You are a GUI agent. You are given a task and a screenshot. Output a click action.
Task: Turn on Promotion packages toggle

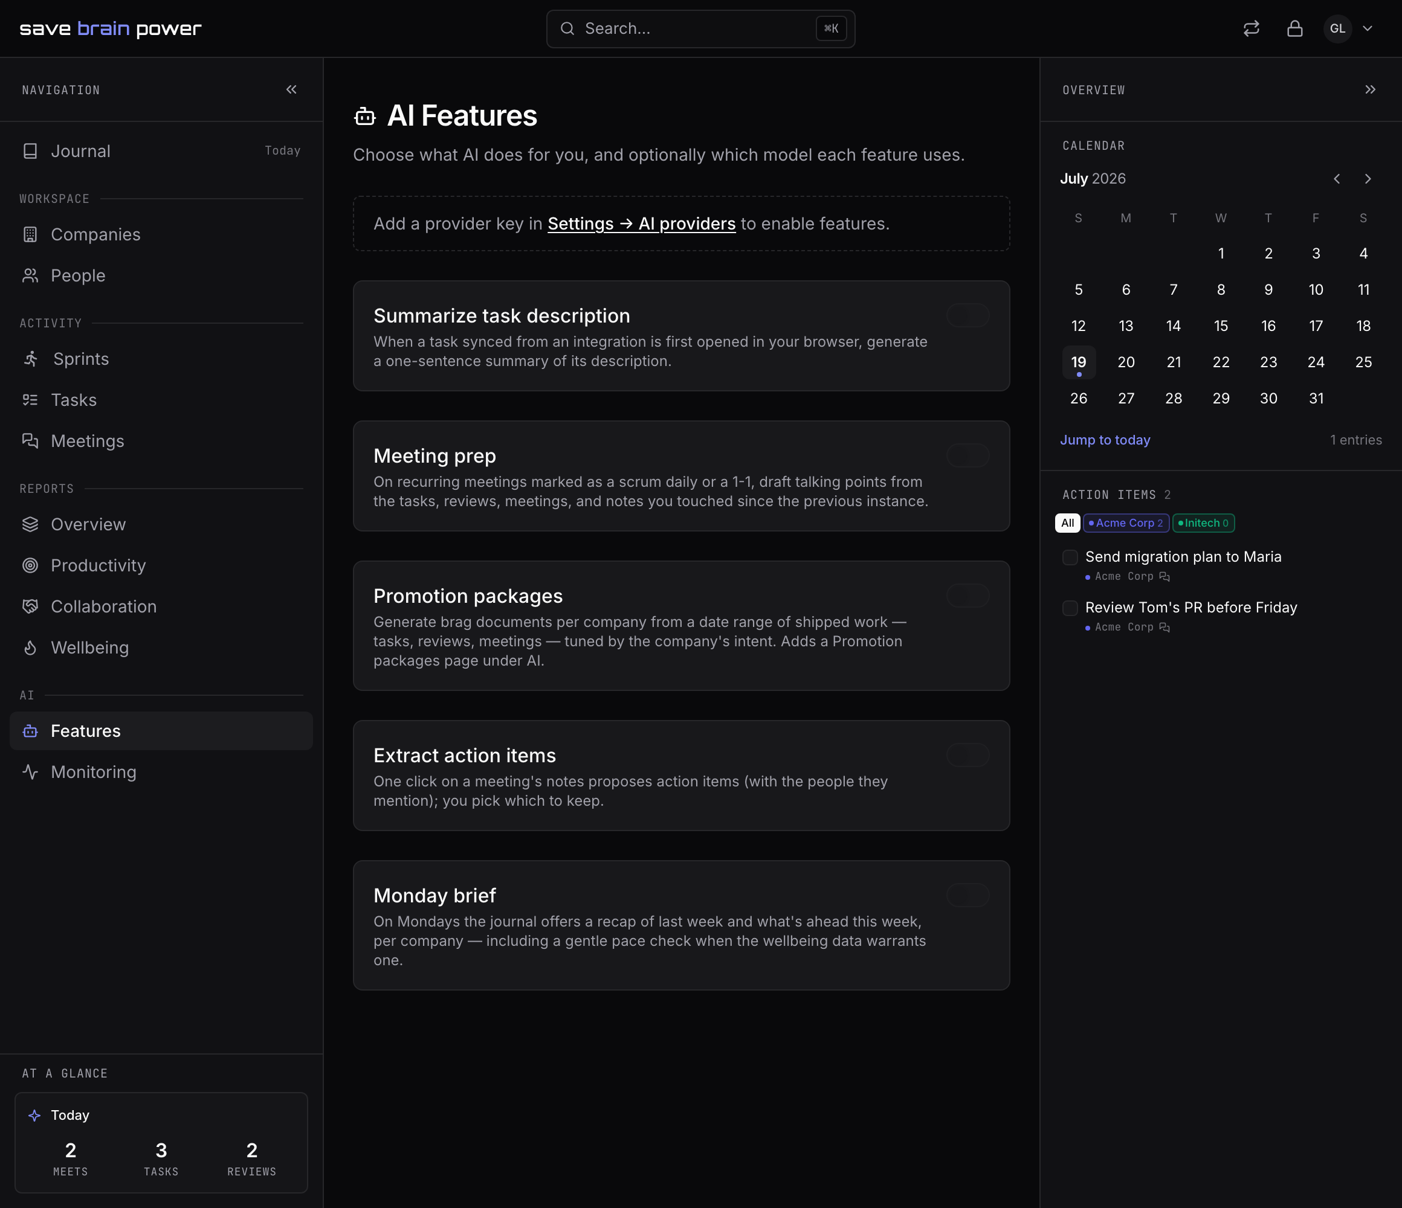point(968,595)
